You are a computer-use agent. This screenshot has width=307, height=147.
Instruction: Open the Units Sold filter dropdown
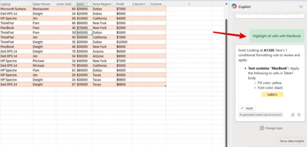click(x=74, y=4)
